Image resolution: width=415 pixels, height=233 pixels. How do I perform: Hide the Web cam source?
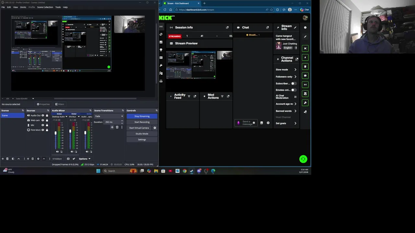[42, 120]
